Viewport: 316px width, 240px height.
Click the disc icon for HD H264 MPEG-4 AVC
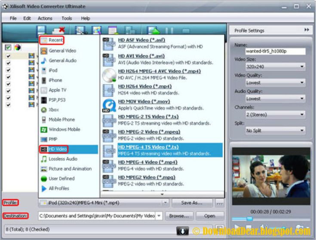[x=109, y=75]
